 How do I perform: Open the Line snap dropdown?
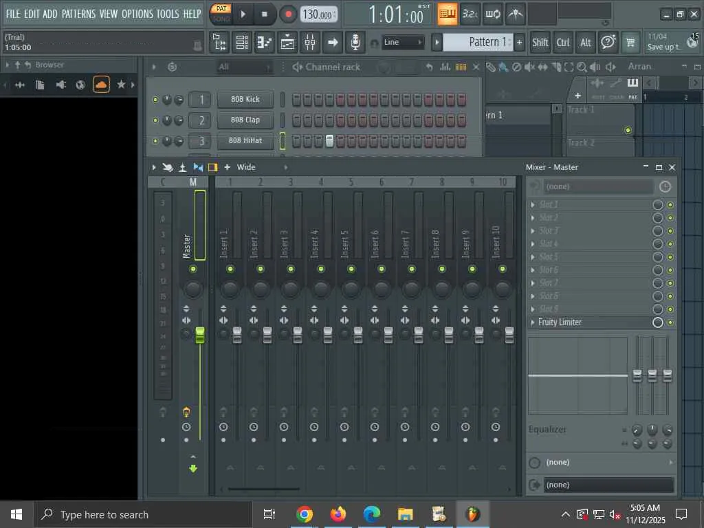pyautogui.click(x=403, y=42)
